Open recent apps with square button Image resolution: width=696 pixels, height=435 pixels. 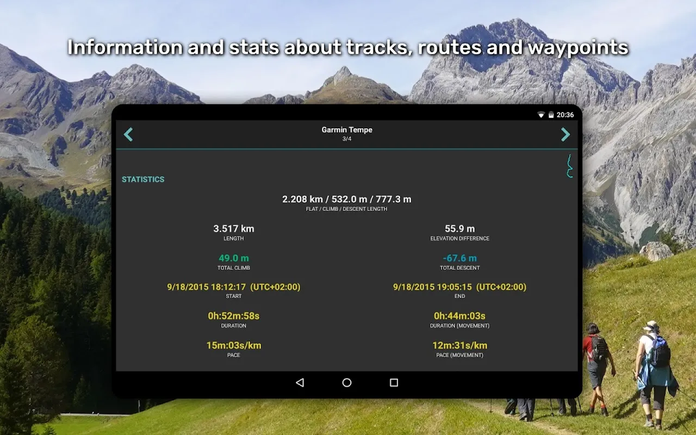(x=394, y=383)
